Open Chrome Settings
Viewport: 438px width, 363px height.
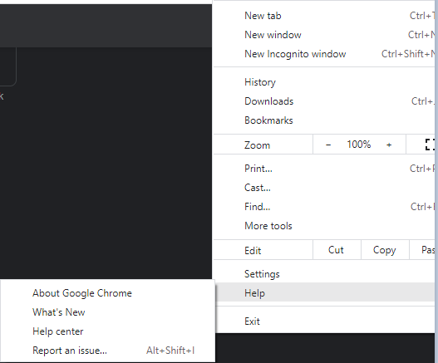pyautogui.click(x=325, y=274)
